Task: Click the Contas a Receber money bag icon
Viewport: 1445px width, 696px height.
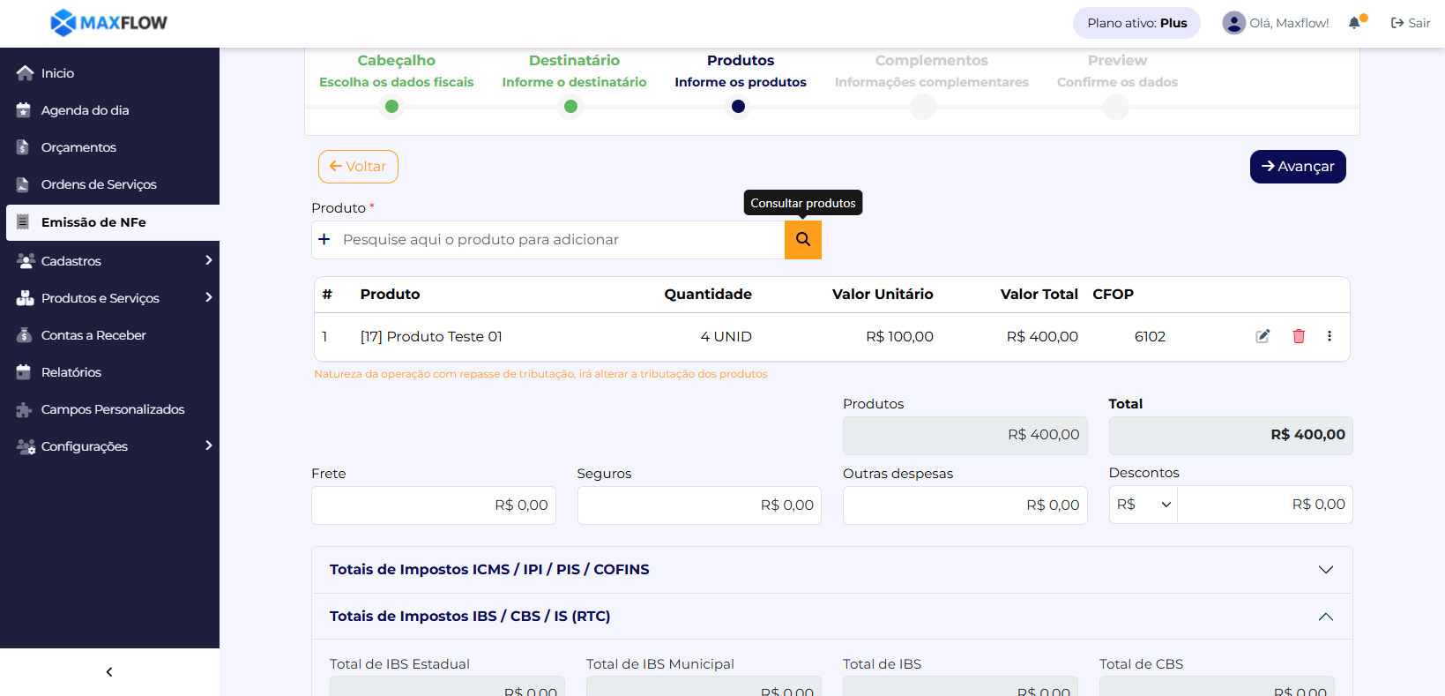Action: [x=24, y=335]
